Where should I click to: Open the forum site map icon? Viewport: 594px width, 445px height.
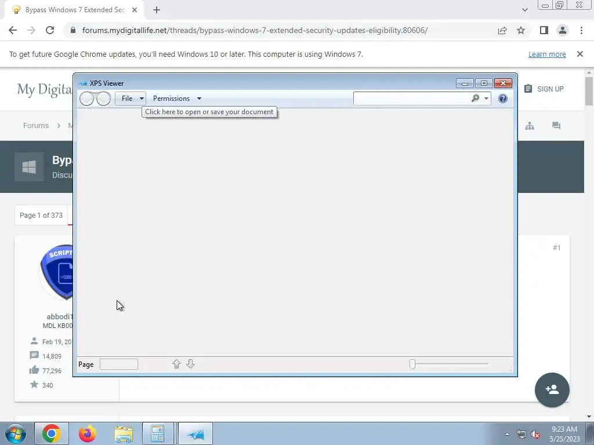tap(530, 126)
